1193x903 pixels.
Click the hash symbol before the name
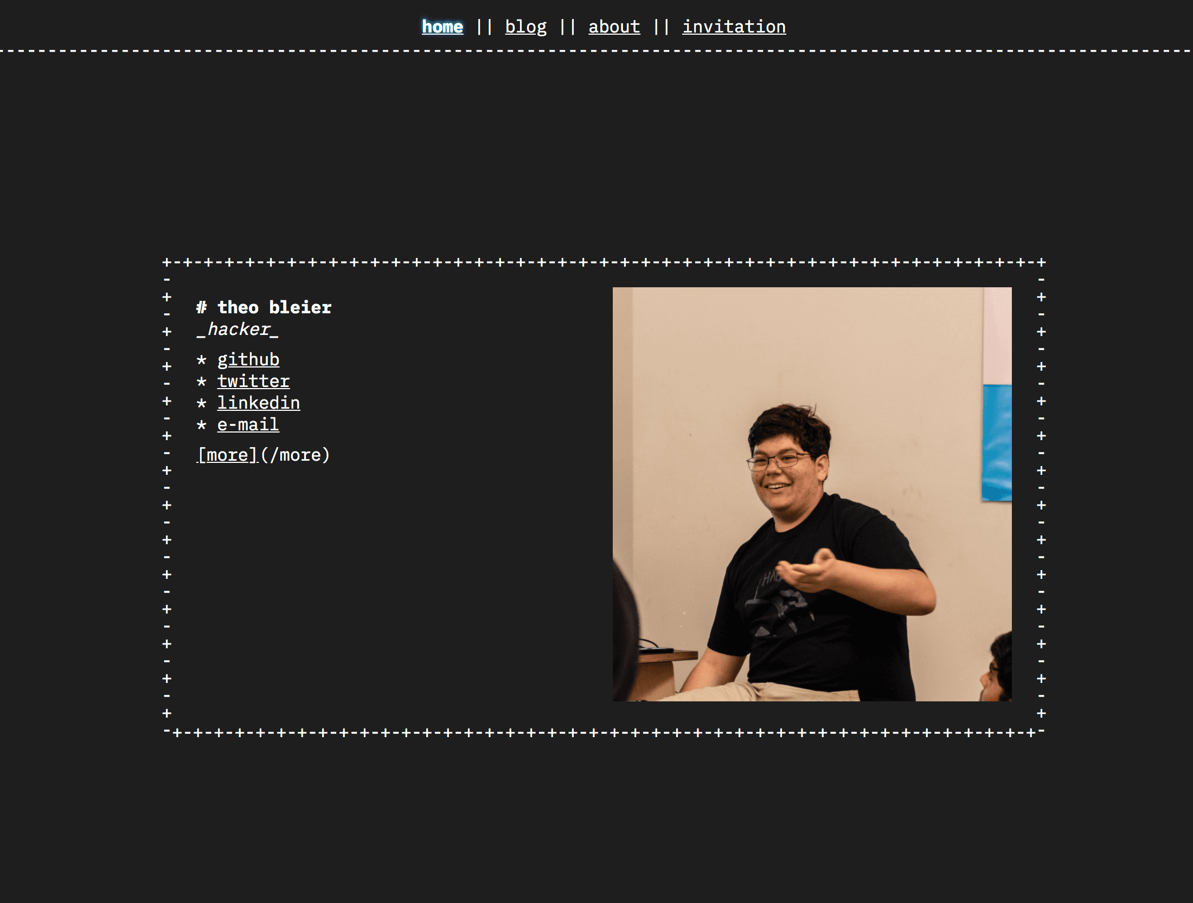coord(201,307)
